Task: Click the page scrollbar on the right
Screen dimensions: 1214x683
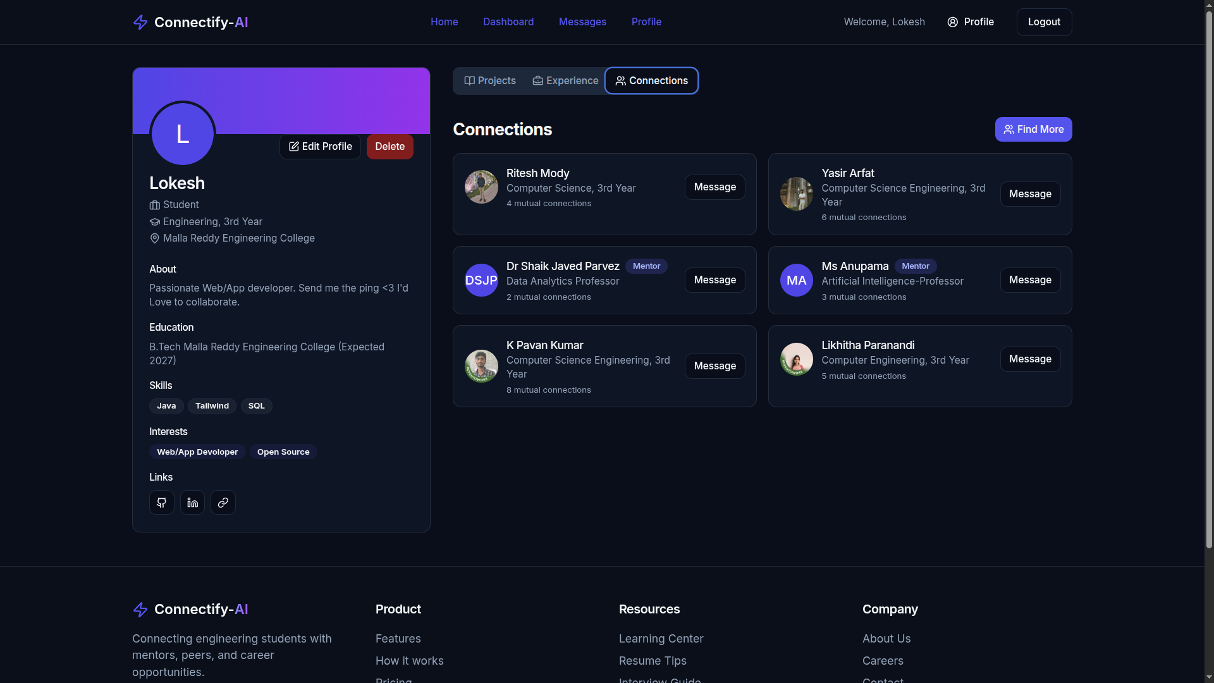Action: coord(1207,253)
